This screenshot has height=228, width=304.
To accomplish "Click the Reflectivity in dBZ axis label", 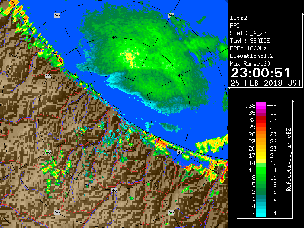I will point(288,160).
